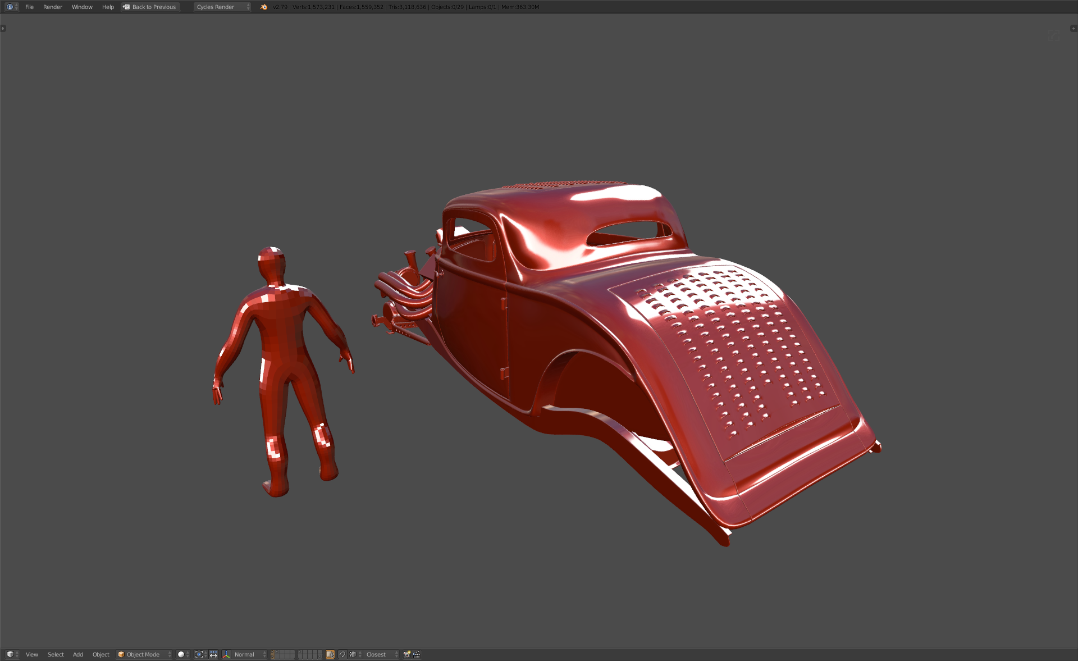
Task: Click the pivot point selector icon
Action: 200,654
